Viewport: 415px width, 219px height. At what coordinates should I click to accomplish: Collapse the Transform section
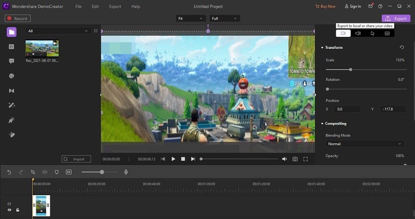click(322, 48)
